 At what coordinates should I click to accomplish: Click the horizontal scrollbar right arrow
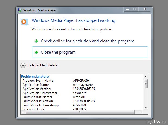tap(141, 112)
